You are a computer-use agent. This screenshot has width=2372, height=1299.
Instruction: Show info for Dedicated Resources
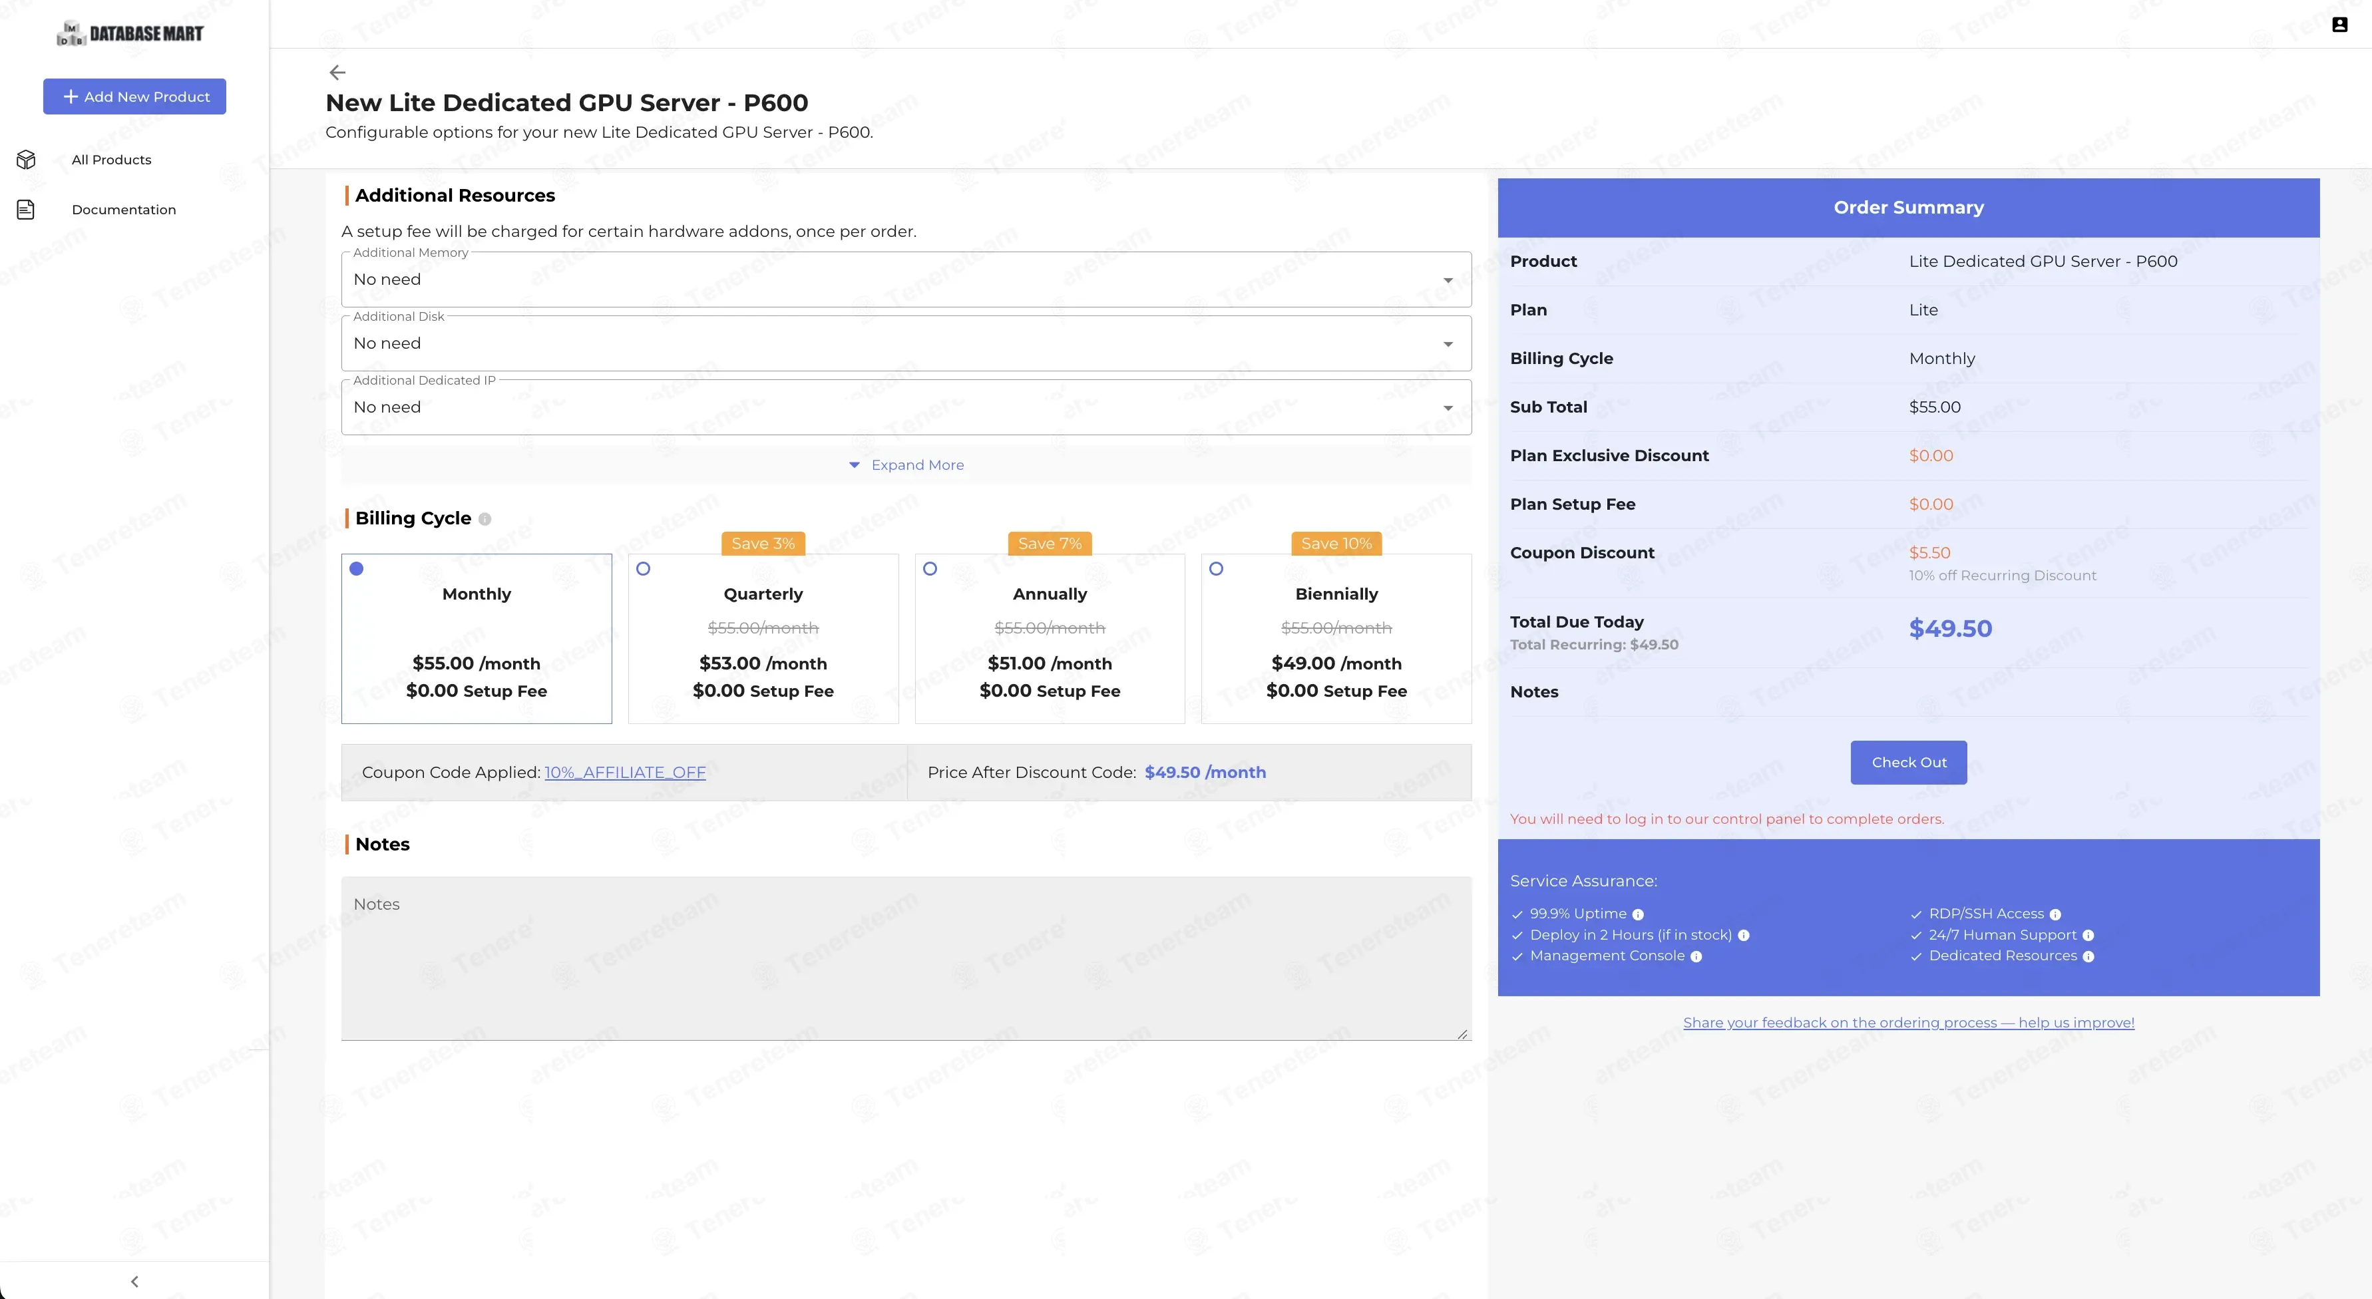pos(2088,956)
